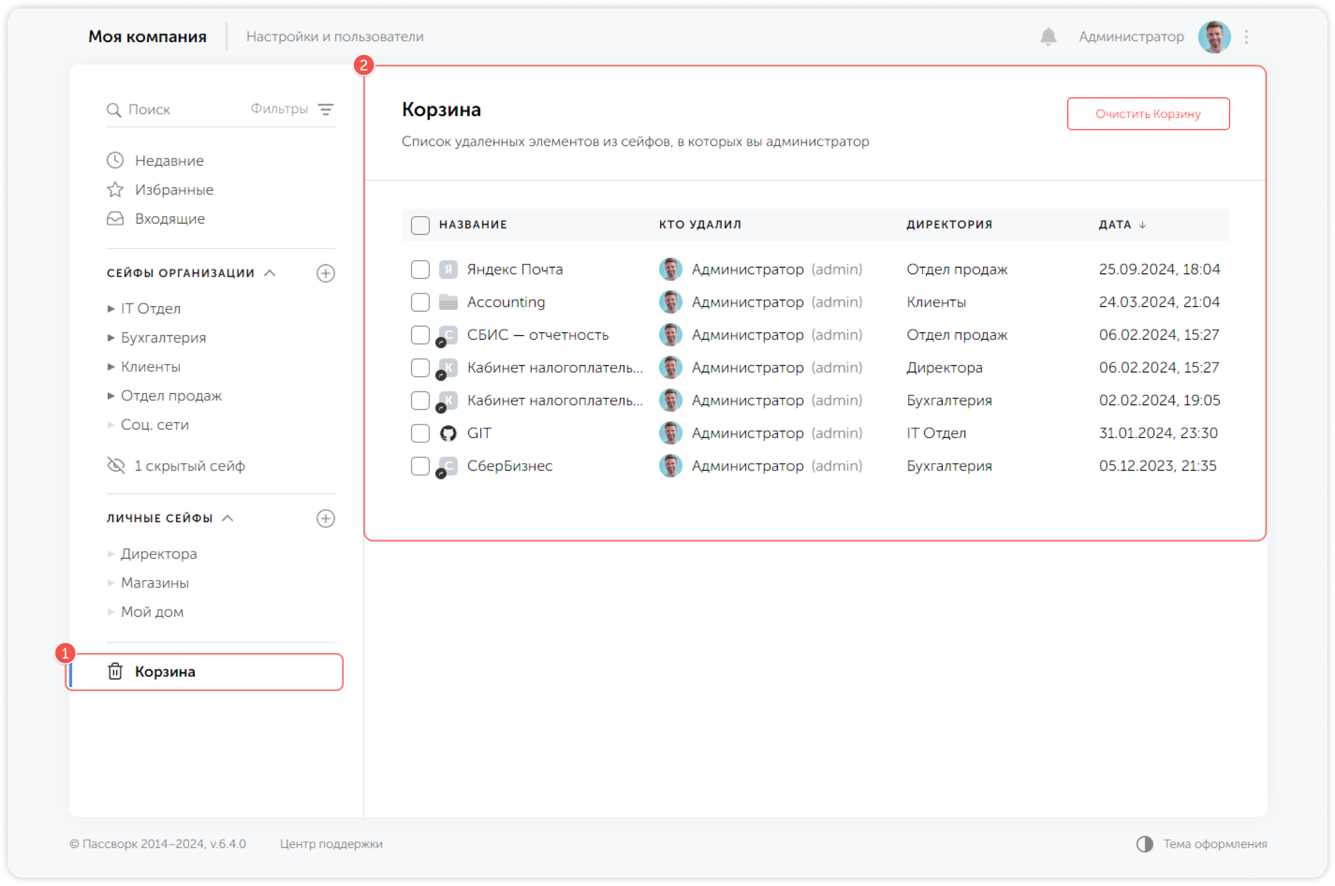Open the Недавние menu item

pos(169,161)
